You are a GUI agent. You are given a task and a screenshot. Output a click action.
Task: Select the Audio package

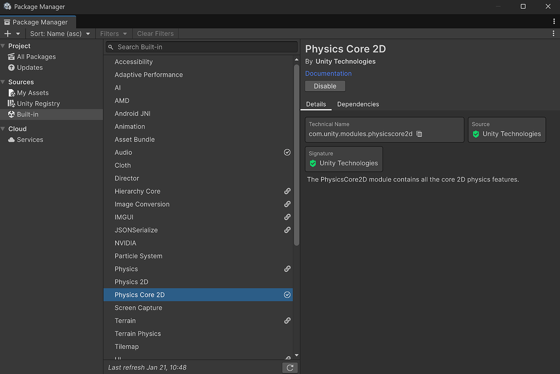coord(198,153)
